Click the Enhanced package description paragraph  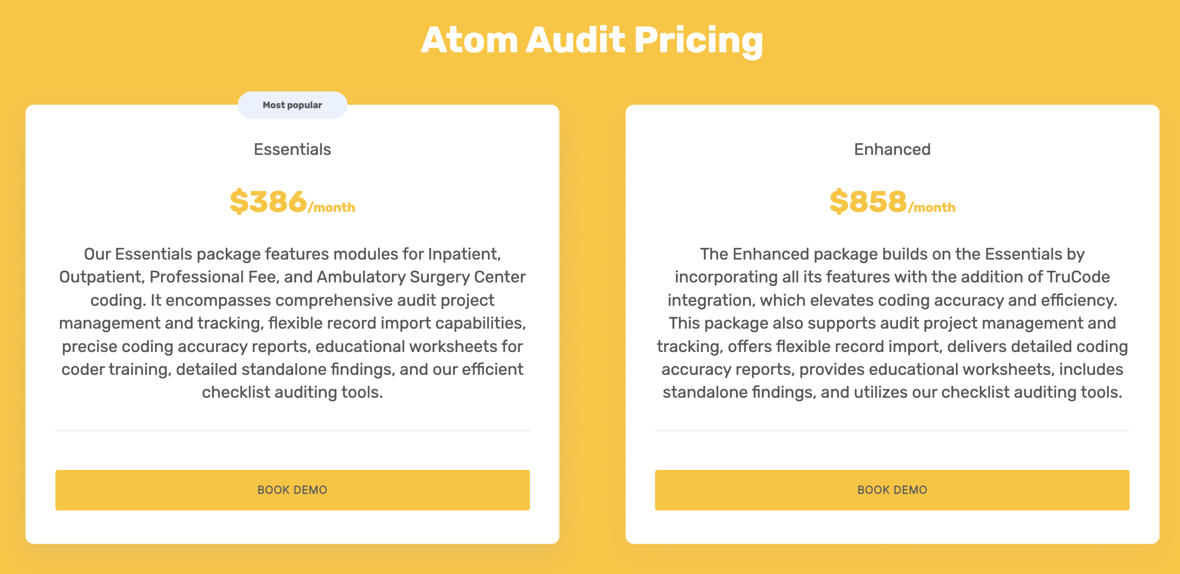[892, 323]
